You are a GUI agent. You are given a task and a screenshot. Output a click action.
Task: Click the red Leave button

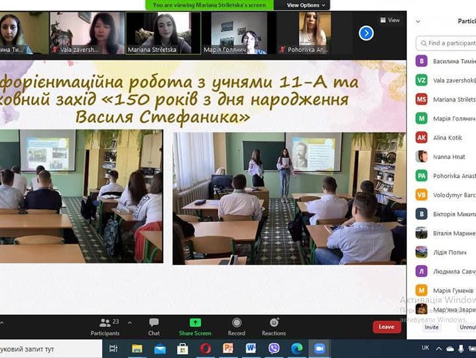[386, 327]
